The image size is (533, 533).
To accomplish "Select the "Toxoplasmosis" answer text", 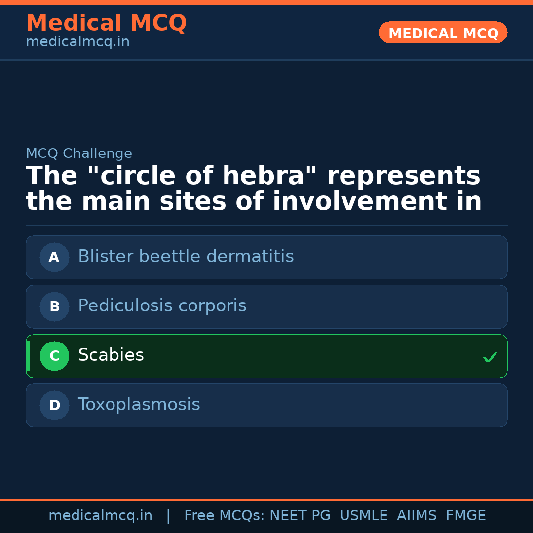I will (x=139, y=405).
